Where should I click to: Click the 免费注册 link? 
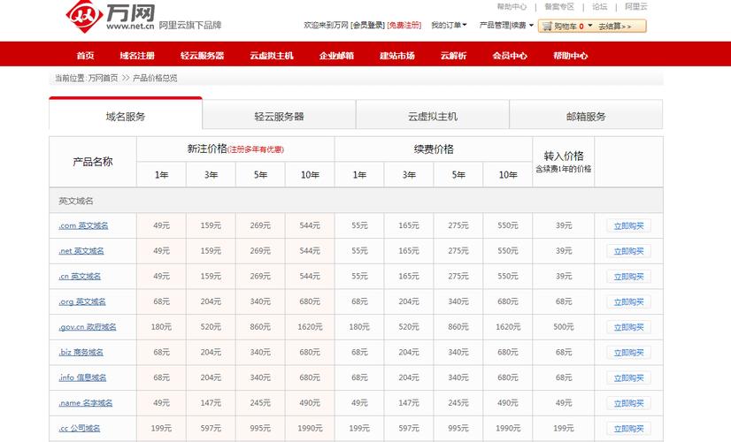click(404, 25)
